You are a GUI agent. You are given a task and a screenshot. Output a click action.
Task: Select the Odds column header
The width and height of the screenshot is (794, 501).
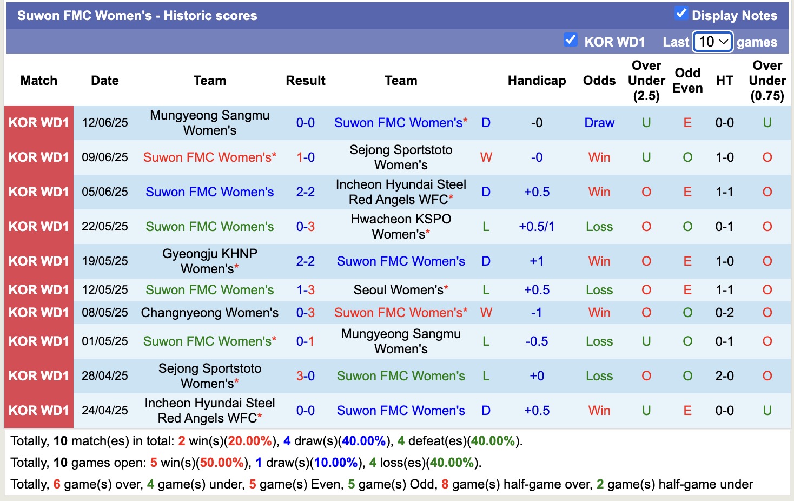point(599,80)
